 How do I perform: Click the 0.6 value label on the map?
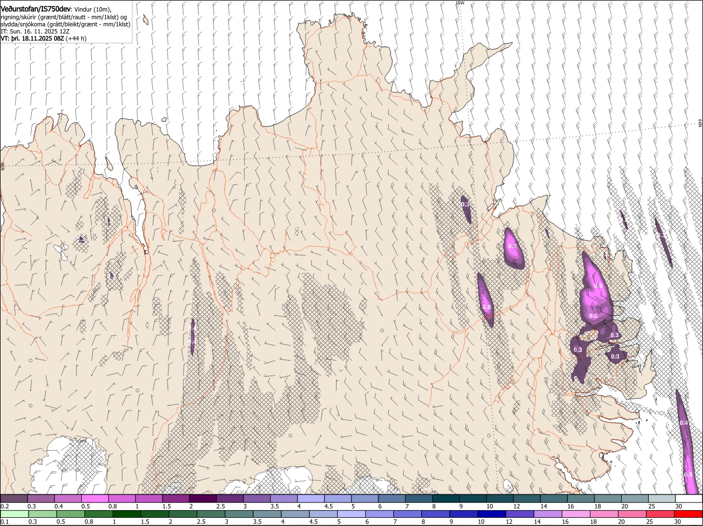coord(486,307)
